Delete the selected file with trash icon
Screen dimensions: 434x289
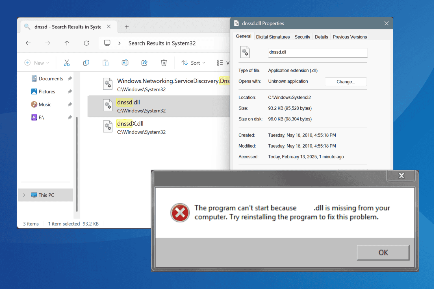click(x=164, y=63)
